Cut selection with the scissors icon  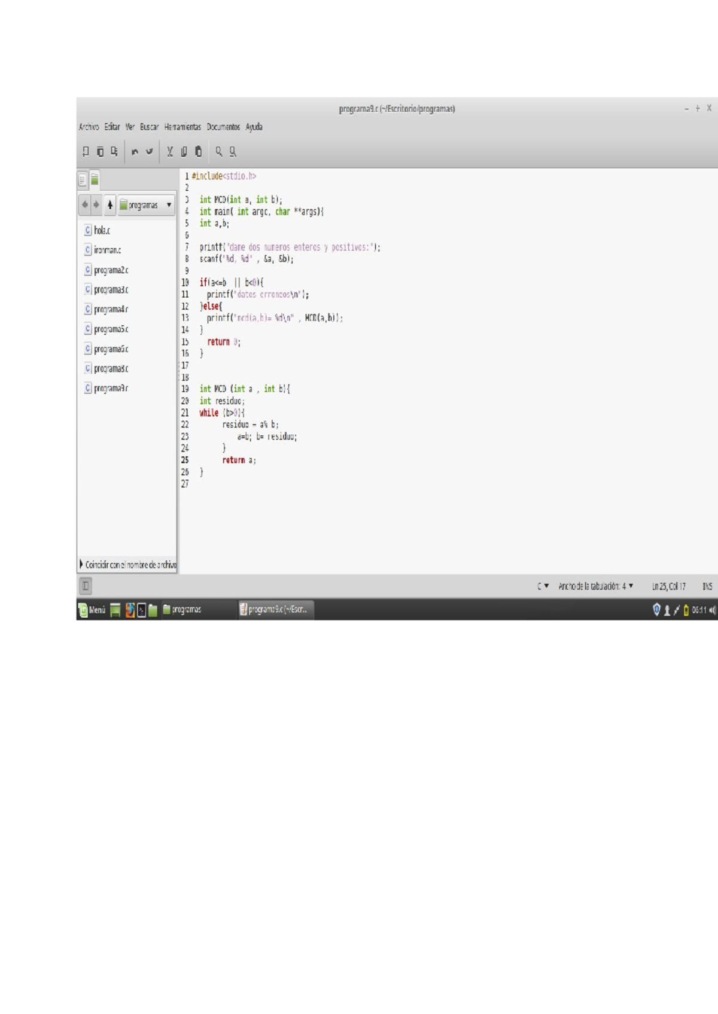[x=170, y=152]
